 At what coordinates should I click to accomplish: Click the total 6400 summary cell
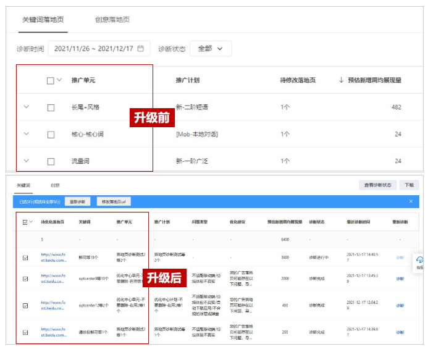[285, 240]
